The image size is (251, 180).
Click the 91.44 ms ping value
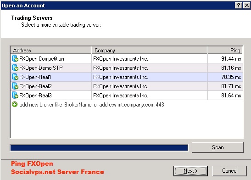[231, 59]
